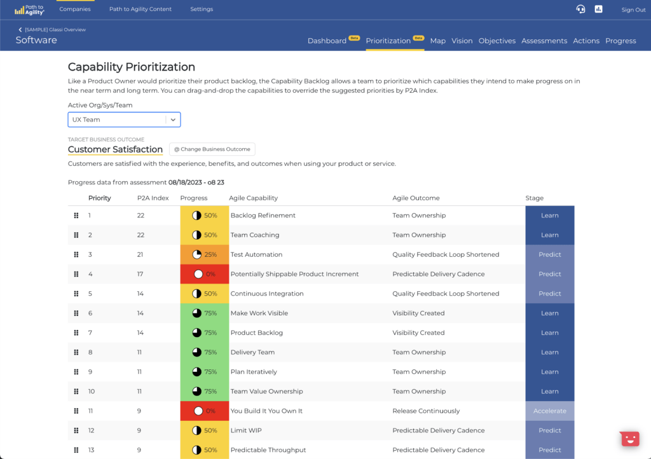651x459 pixels.
Task: Grab the drag handle for Backlog Refinement
Action: [x=76, y=216]
